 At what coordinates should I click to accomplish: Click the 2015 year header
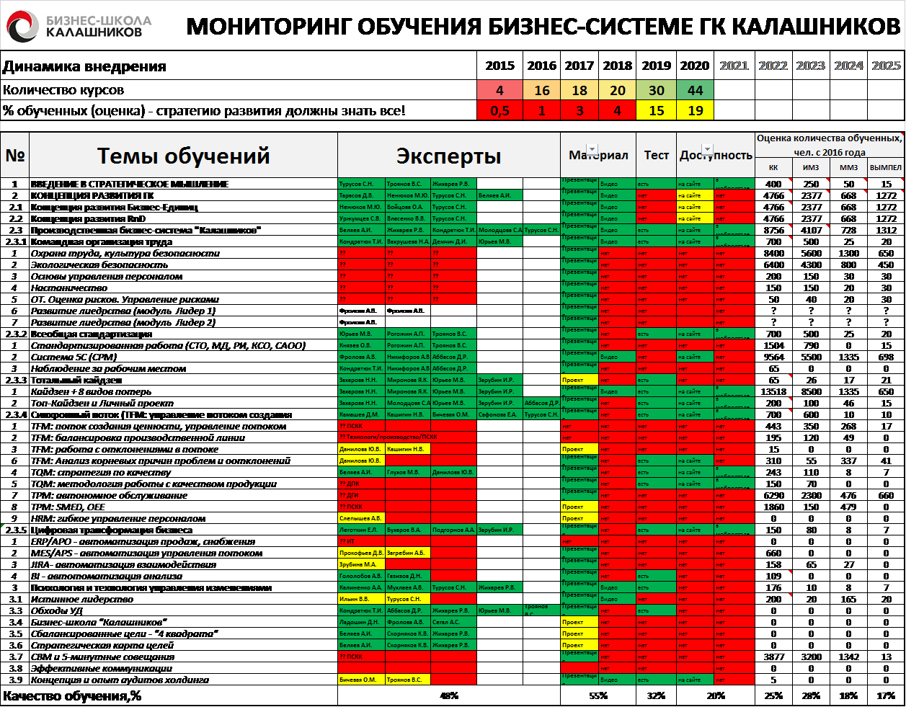tap(499, 66)
